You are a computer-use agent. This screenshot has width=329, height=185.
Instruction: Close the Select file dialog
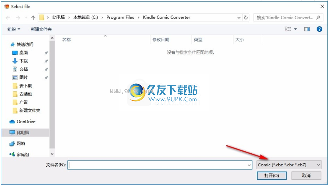click(322, 6)
